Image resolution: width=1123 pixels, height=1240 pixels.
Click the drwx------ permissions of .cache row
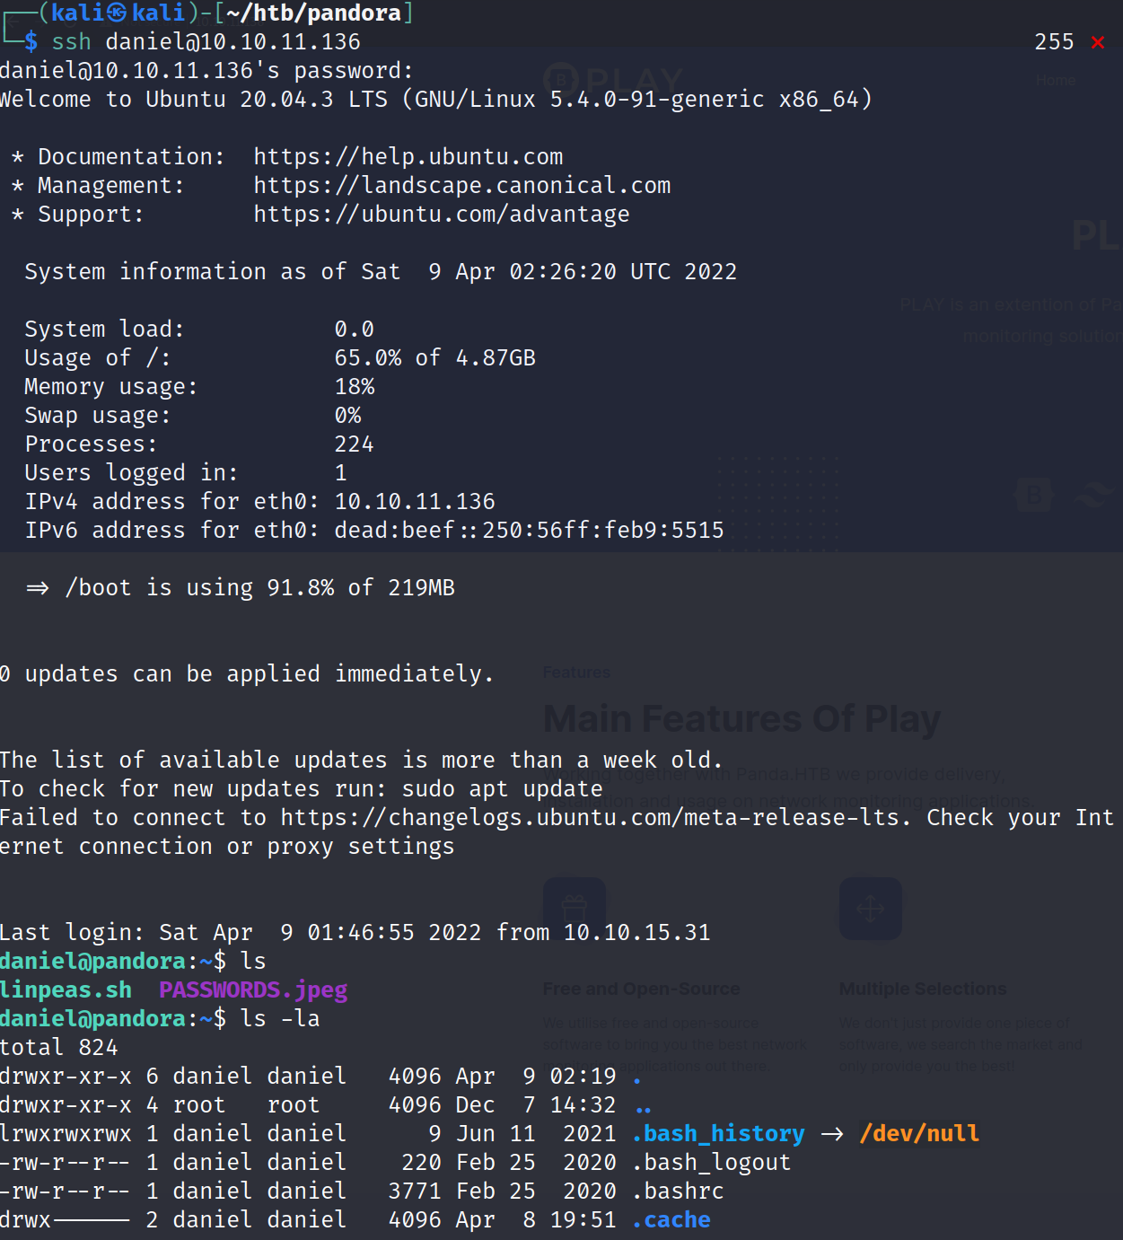click(x=66, y=1220)
